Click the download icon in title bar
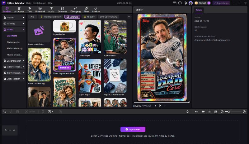The width and height of the screenshot is (249, 144). pyautogui.click(x=185, y=3)
